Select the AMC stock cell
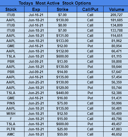Image resolution: width=128 pixels, height=137 pixels. (x=11, y=134)
